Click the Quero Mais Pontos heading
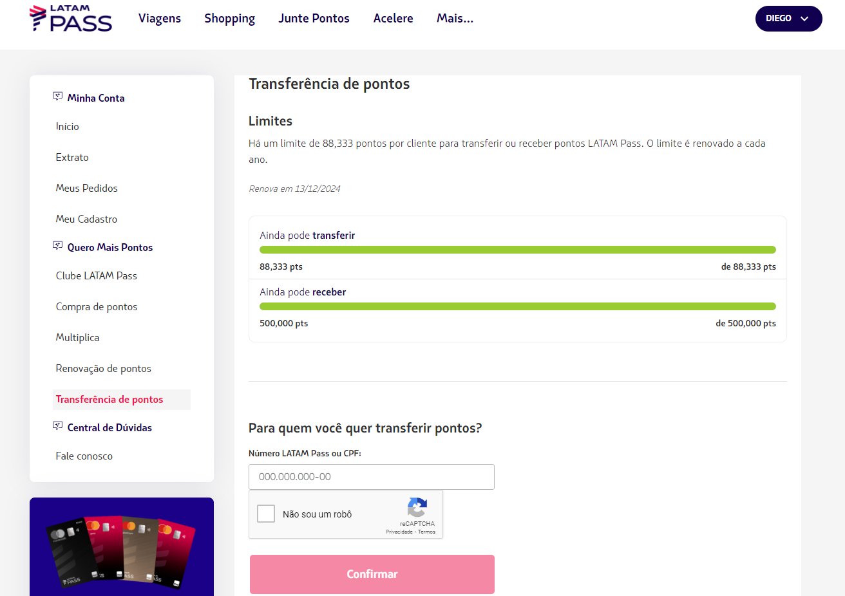845x596 pixels. (110, 247)
